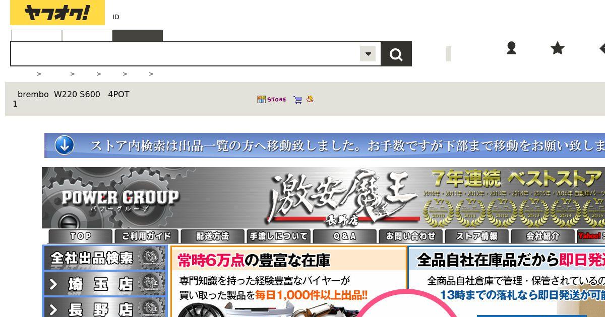Open the Q&A navigation tab

pyautogui.click(x=345, y=236)
